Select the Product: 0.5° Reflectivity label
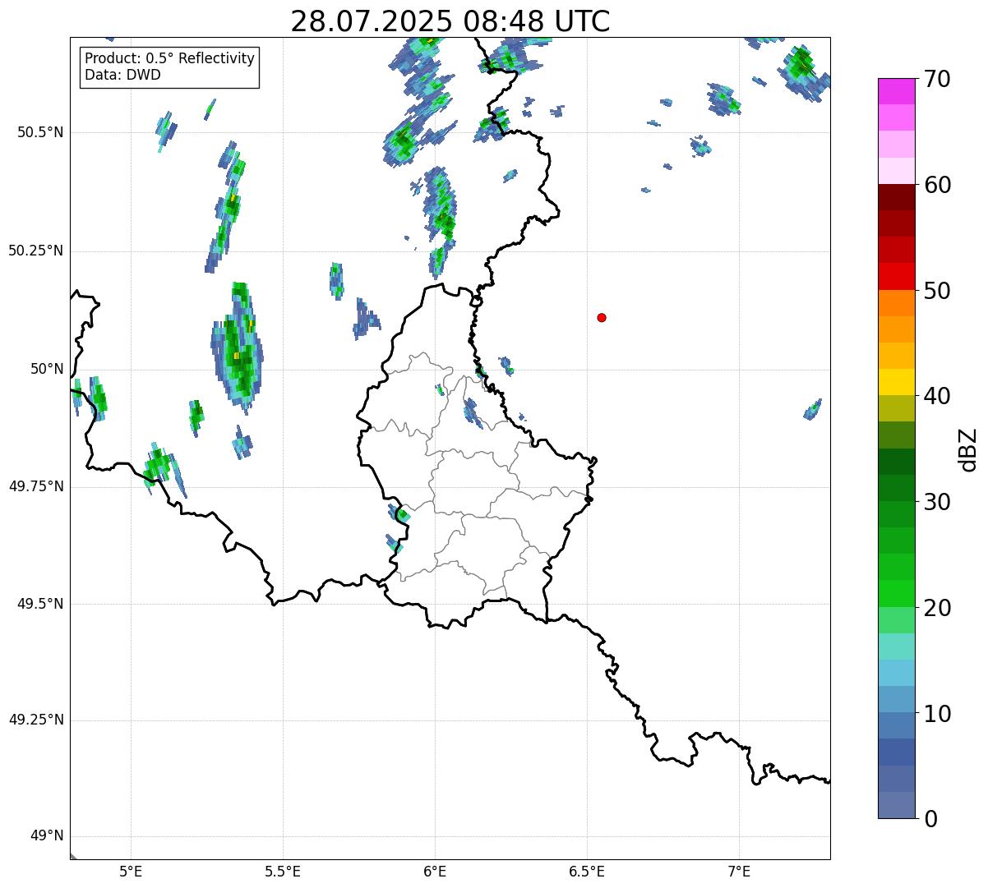Viewport: 988px width, 888px height. point(169,59)
